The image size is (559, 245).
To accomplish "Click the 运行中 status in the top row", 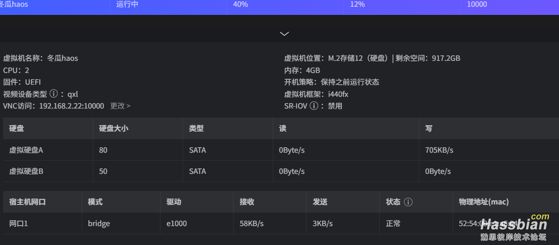I will 127,5.
